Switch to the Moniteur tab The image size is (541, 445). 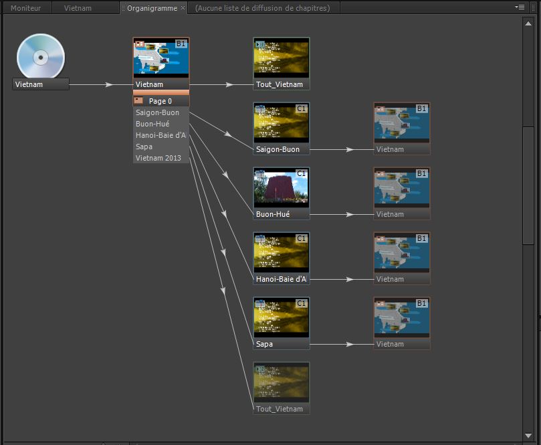pyautogui.click(x=25, y=8)
